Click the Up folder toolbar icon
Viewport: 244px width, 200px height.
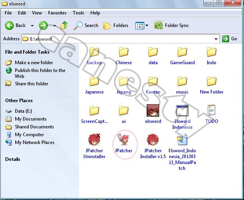pos(64,25)
